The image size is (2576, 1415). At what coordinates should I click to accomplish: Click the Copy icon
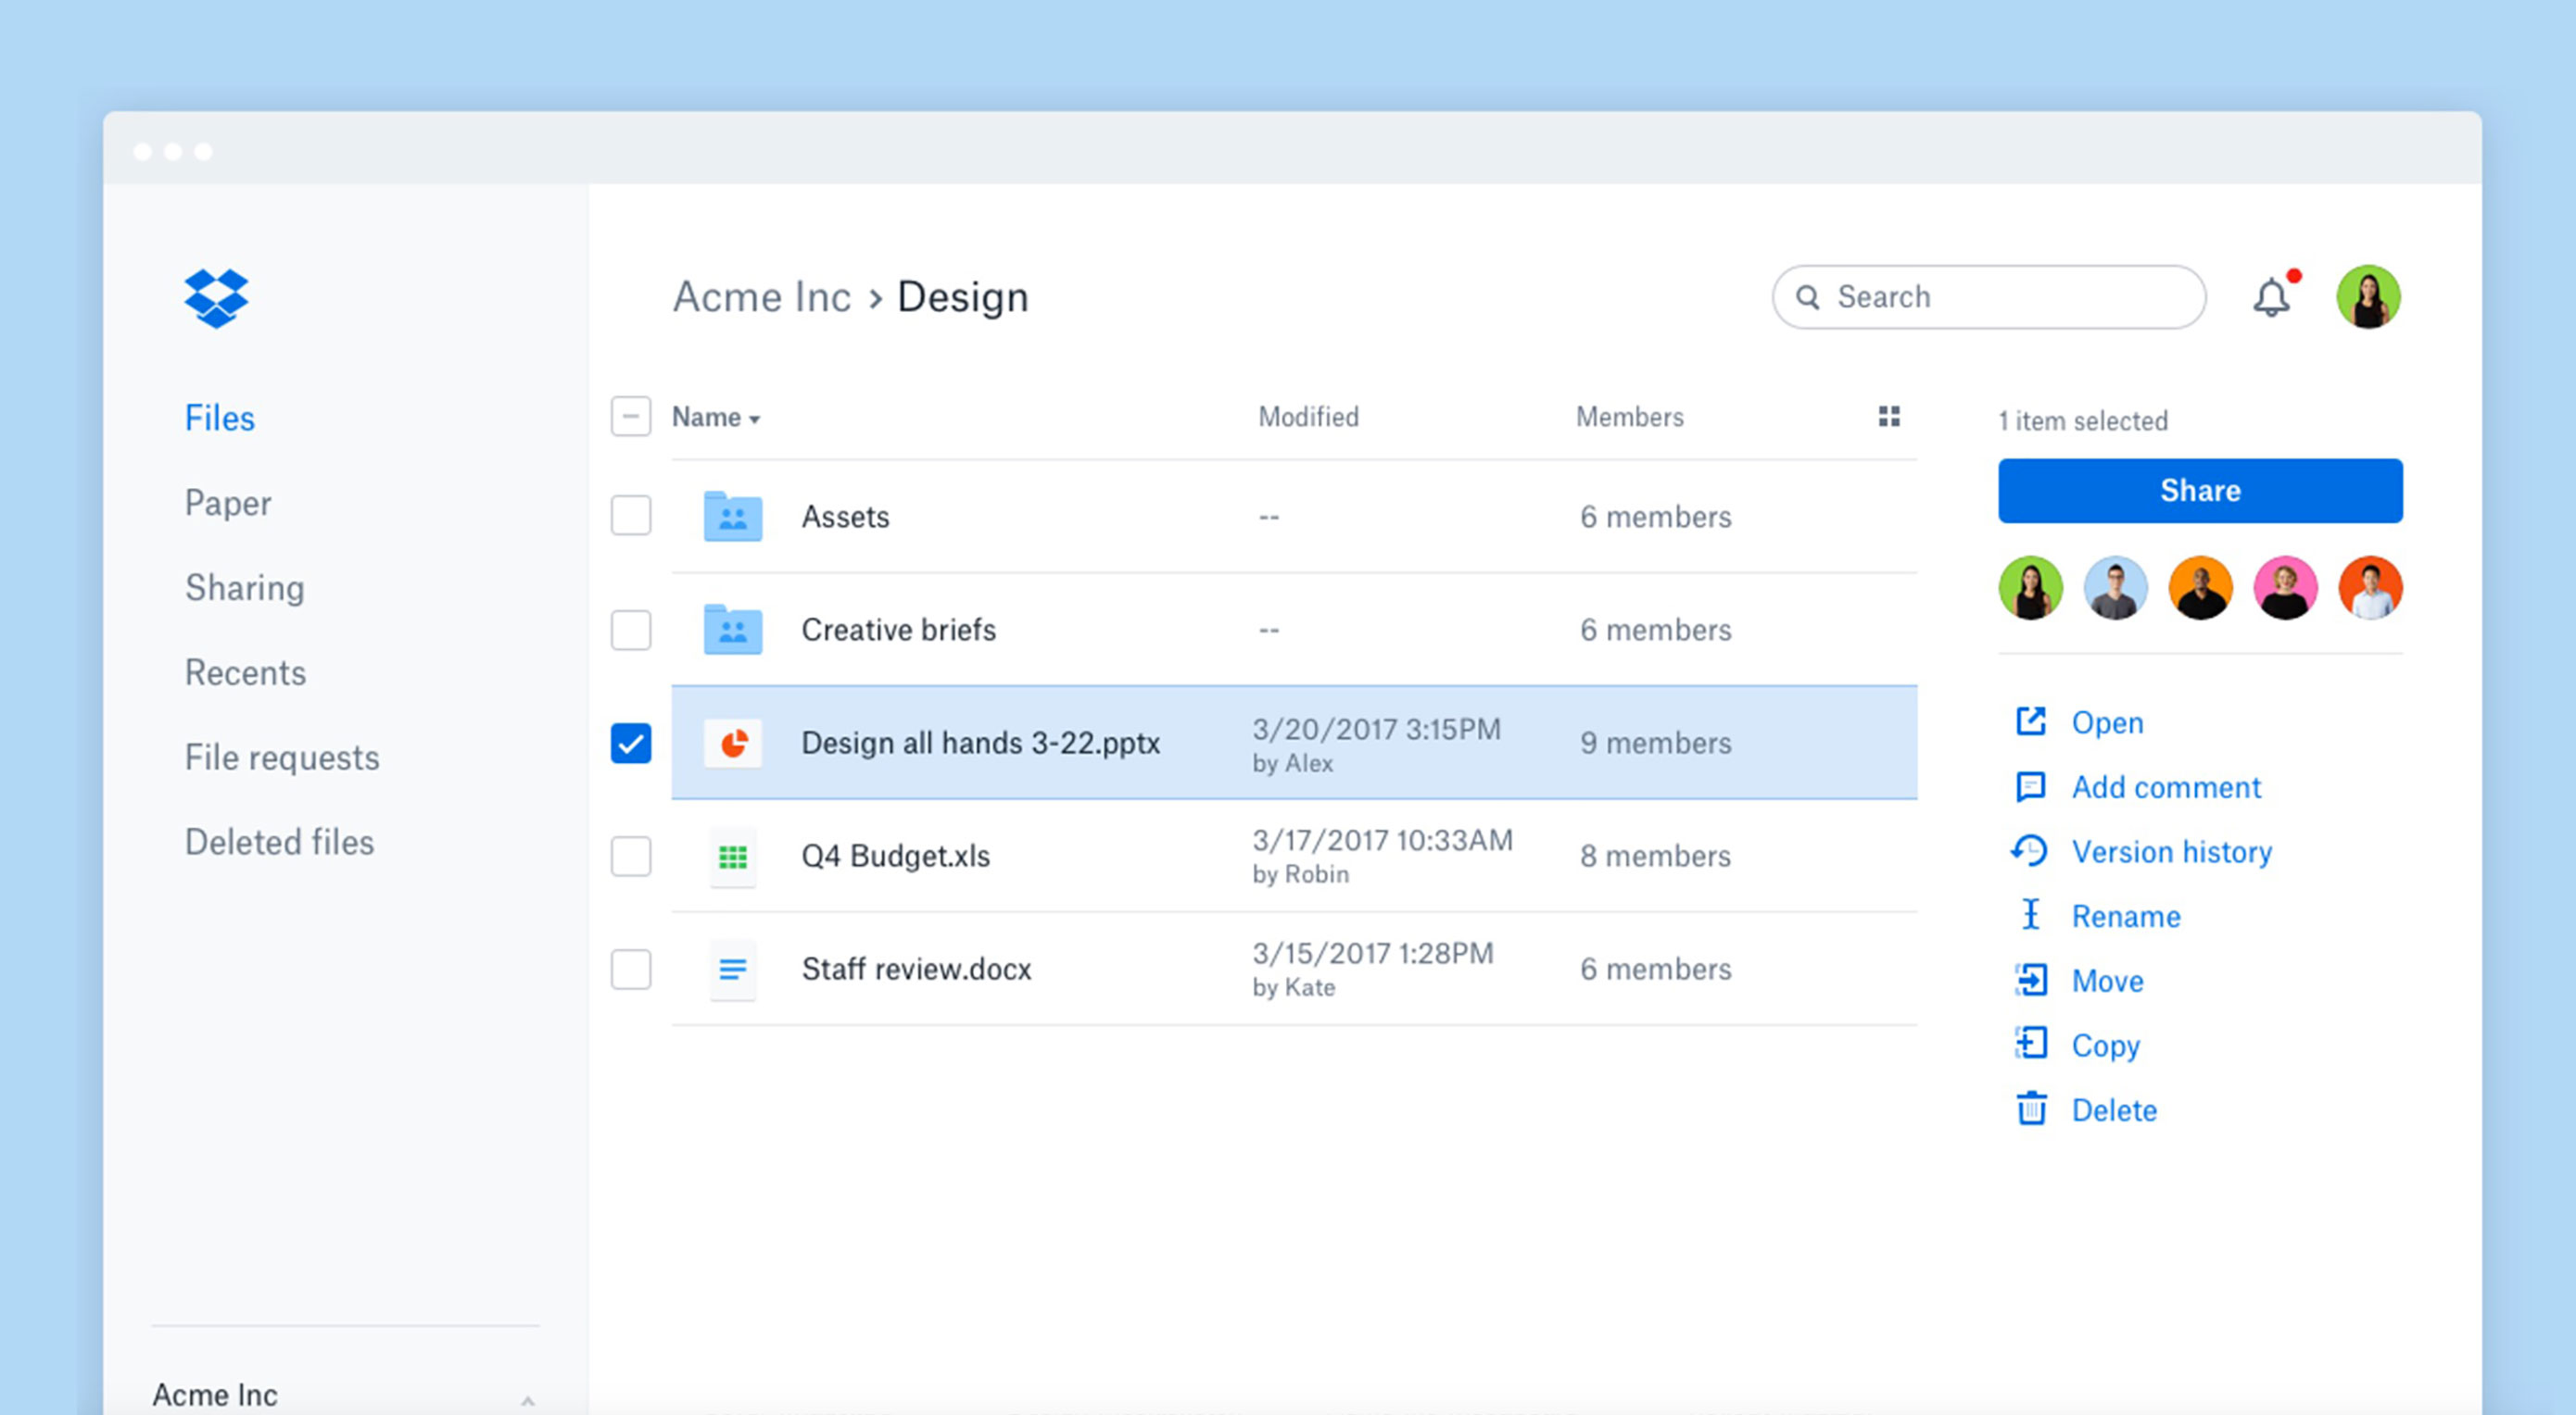[2030, 1045]
